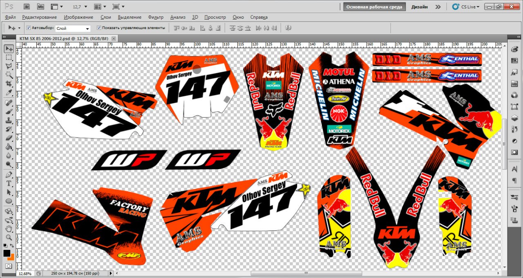Select the Eraser tool
523x278 pixels.
pos(9,138)
